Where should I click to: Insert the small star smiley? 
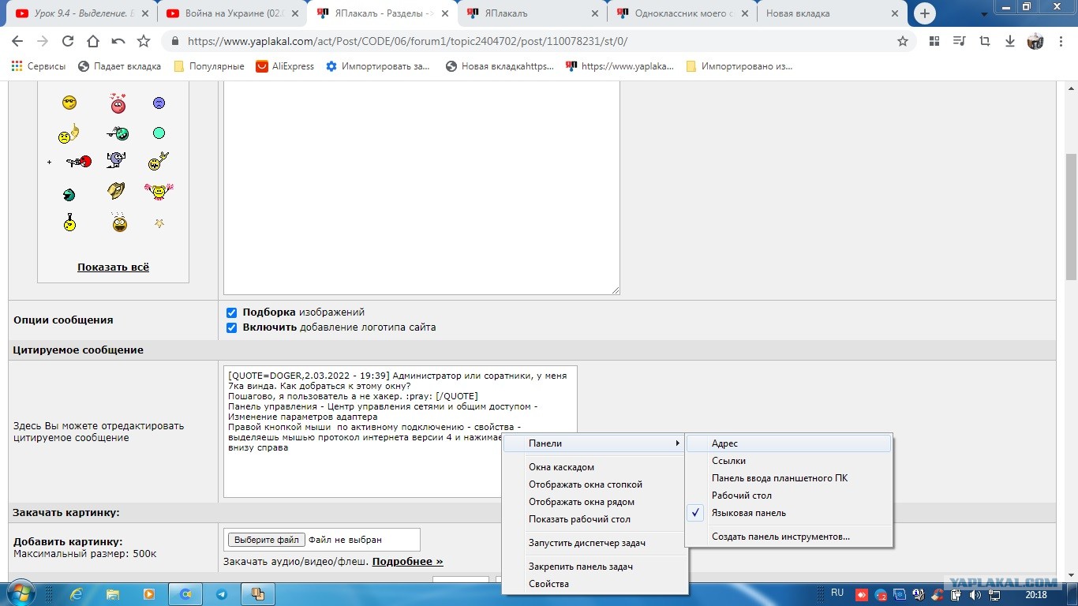(159, 223)
